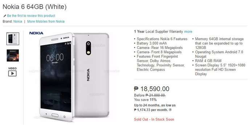Click the main Nokia 6 product image
Image resolution: width=250 pixels, height=132 pixels.
[x=74, y=77]
